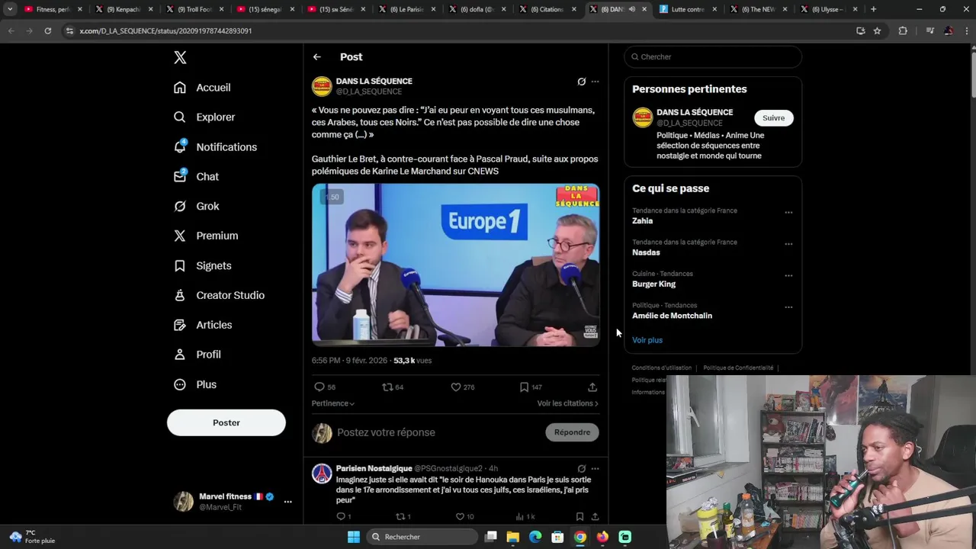Viewport: 976px width, 549px height.
Task: Share the main post
Action: pos(592,387)
